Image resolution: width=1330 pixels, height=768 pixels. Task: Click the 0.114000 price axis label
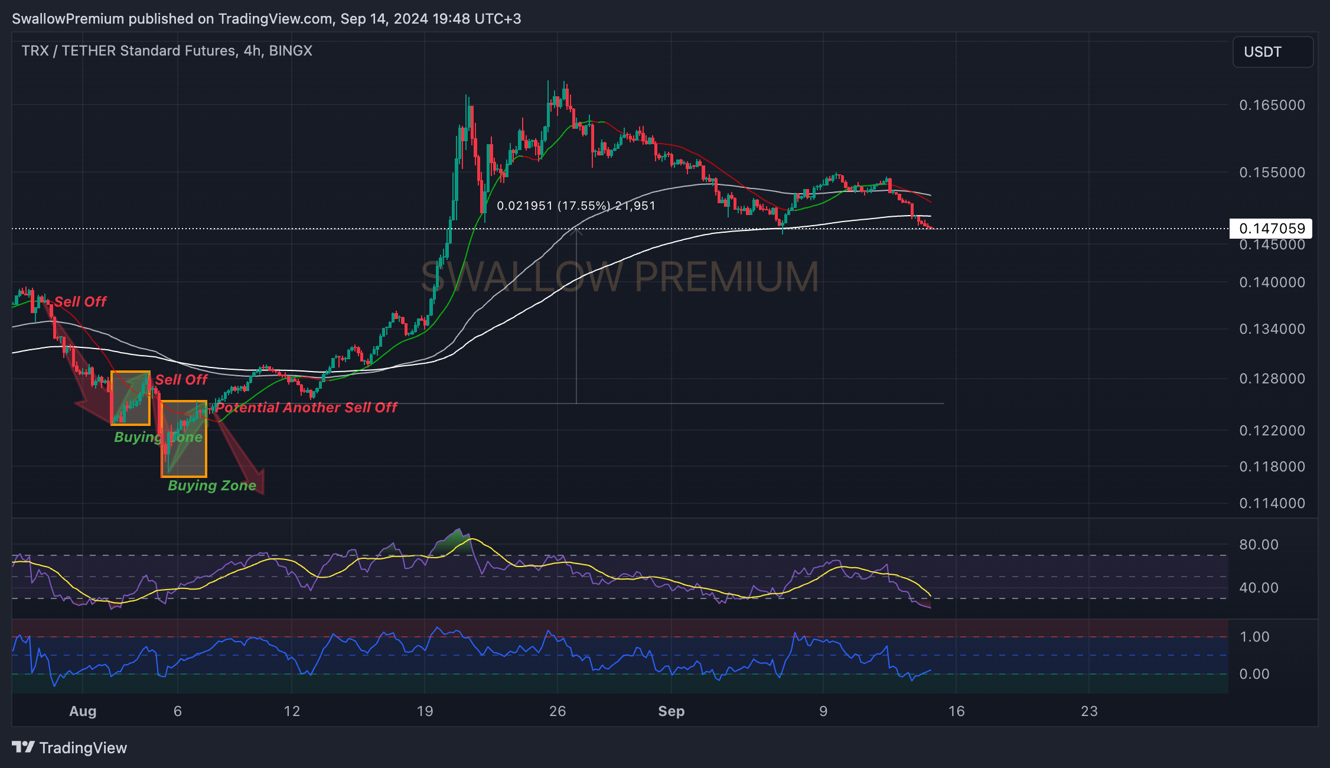point(1272,503)
